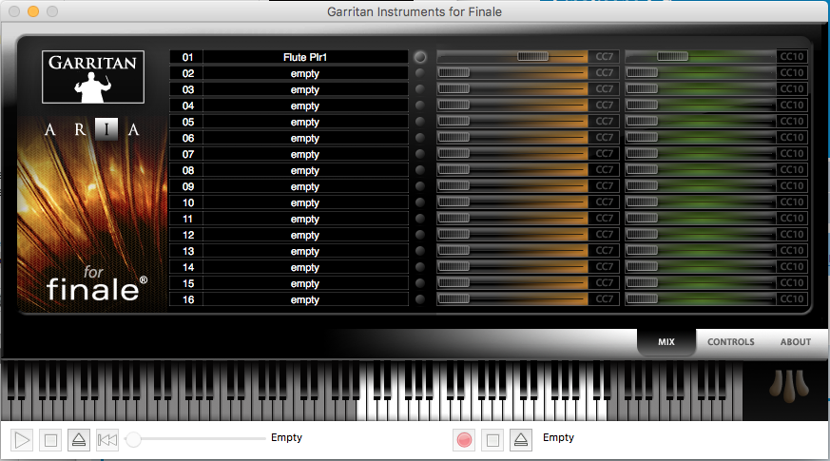This screenshot has width=830, height=461.
Task: Click the green pan slider on channel 08
Action: pos(700,170)
